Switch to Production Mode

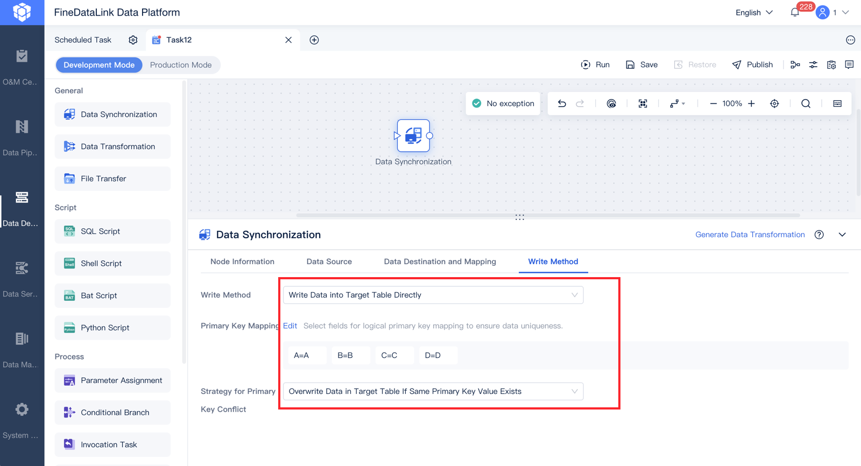pos(181,65)
